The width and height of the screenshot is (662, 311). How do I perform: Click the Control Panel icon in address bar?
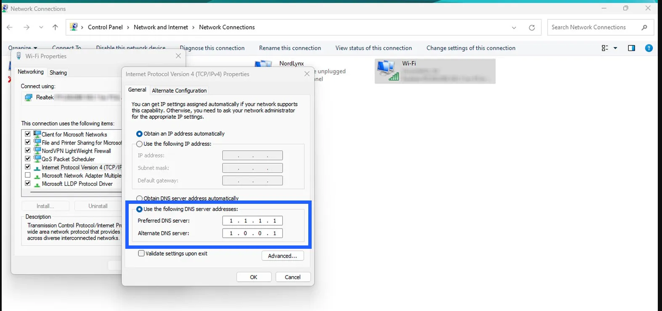[74, 27]
